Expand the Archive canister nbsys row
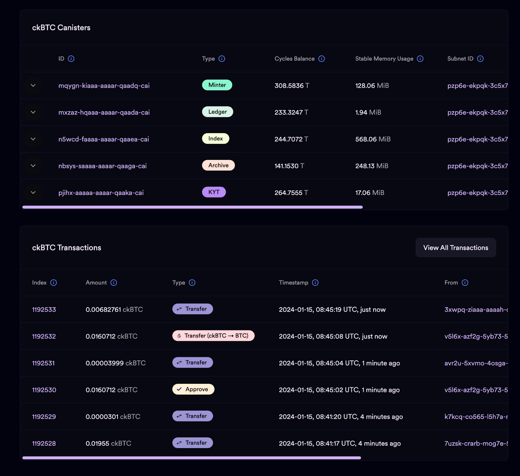Screen dimensions: 520x476 (33, 166)
